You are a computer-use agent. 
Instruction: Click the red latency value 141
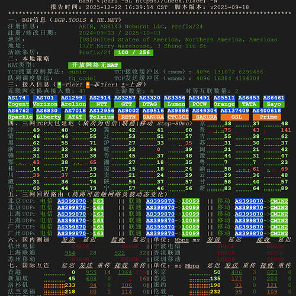click(x=286, y=130)
